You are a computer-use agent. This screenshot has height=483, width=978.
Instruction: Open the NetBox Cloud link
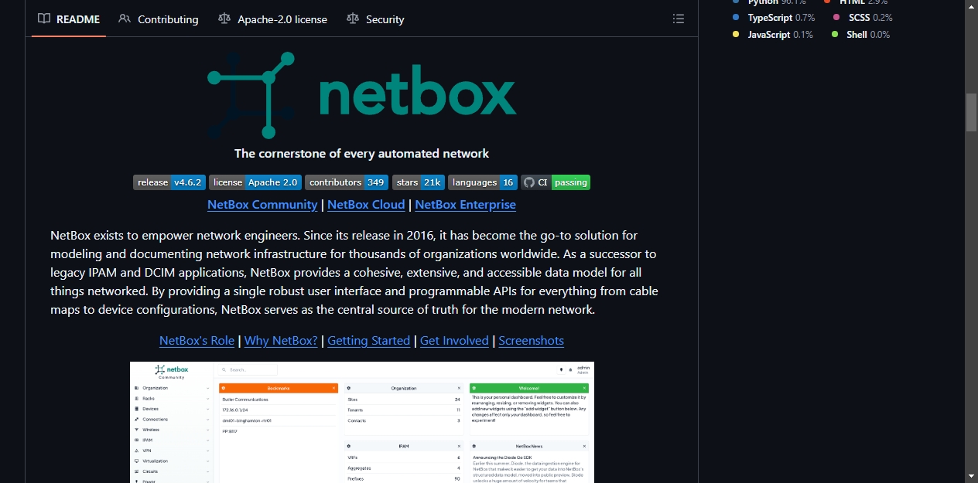pos(366,205)
